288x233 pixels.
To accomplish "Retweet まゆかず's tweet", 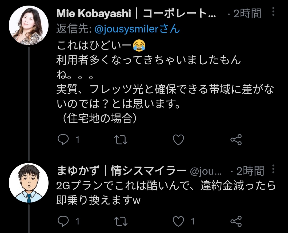I will [x=121, y=221].
